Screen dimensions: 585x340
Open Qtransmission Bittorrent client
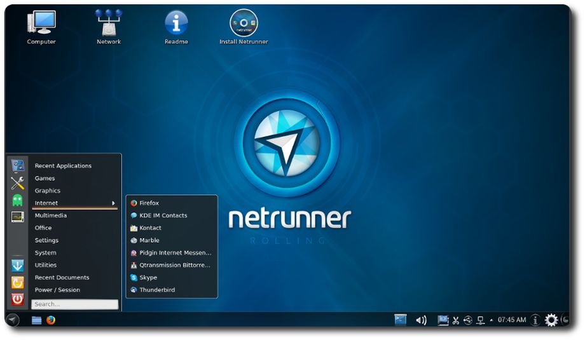[x=172, y=265]
